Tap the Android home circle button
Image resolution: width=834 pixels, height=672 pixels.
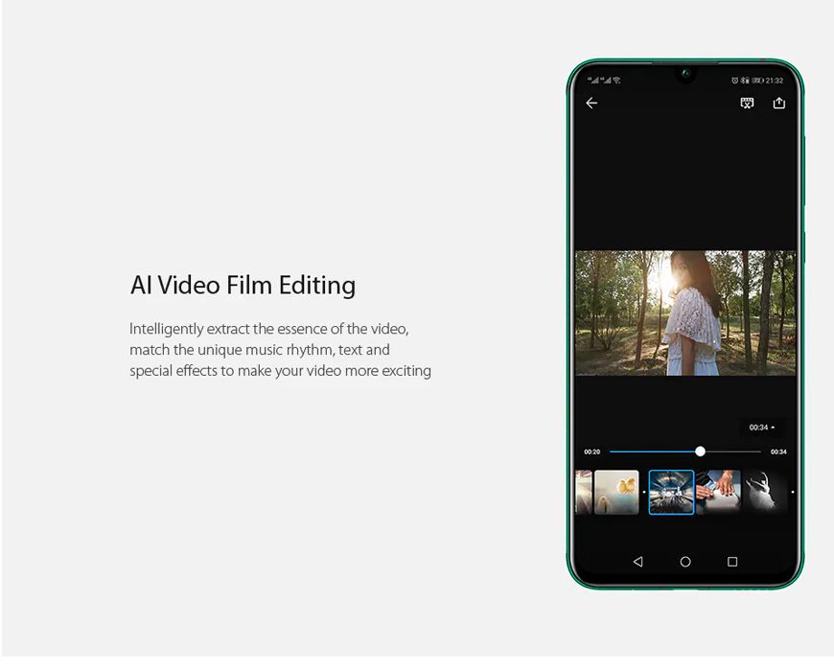685,562
